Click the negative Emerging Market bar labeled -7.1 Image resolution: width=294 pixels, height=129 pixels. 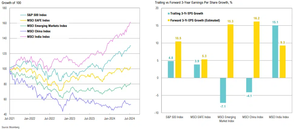223,90
